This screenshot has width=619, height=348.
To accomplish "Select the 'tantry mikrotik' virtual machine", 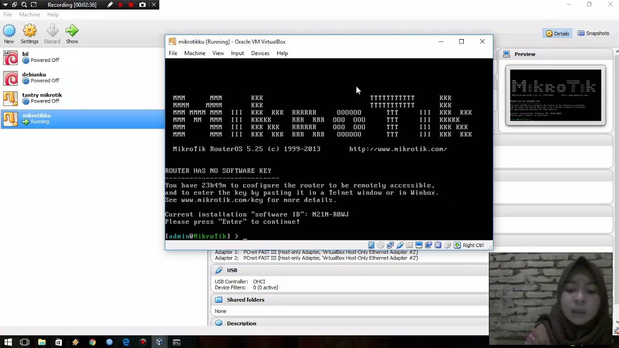I will pyautogui.click(x=82, y=98).
